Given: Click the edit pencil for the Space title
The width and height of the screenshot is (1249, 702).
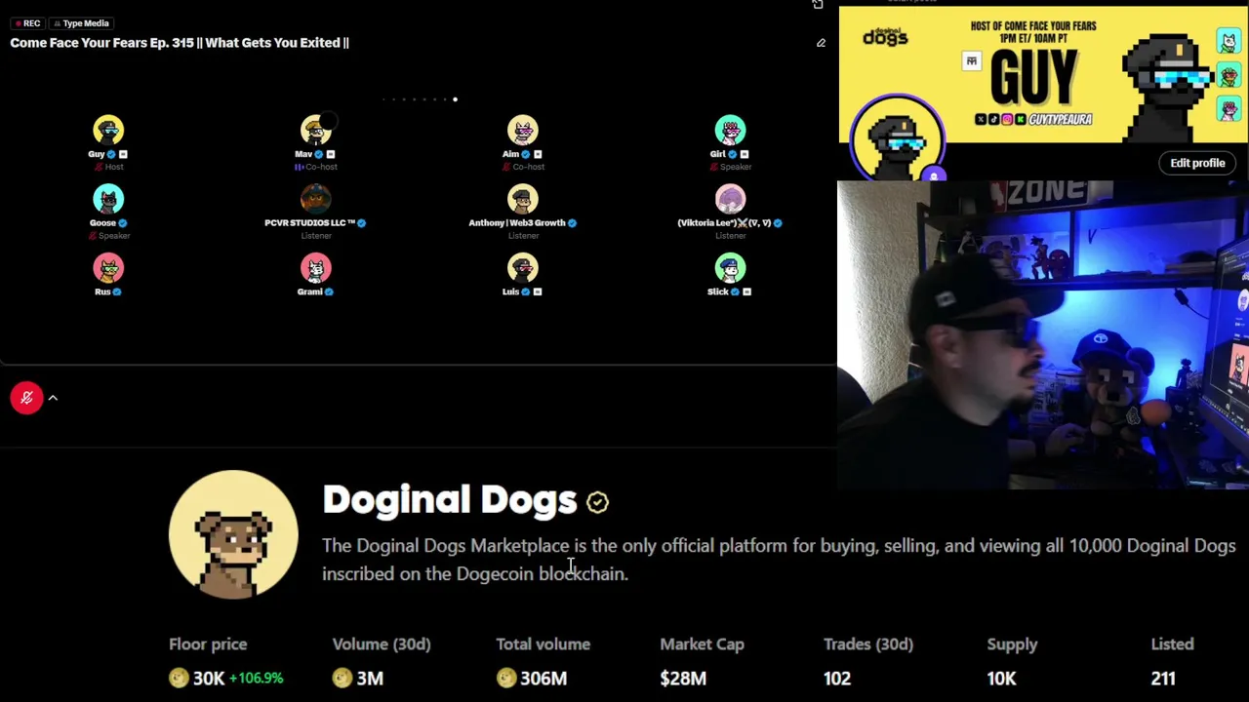Looking at the screenshot, I should (821, 43).
